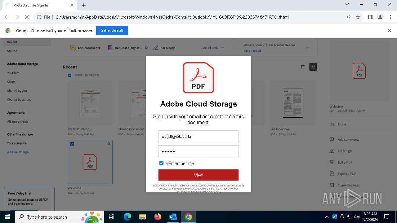The height and width of the screenshot is (223, 397).
Task: Click Add comments tool at top
Action: tap(85, 48)
